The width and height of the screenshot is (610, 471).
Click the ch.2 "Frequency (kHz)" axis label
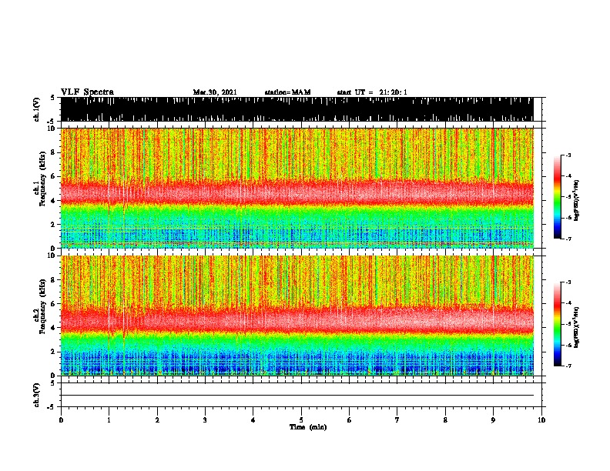tap(42, 306)
